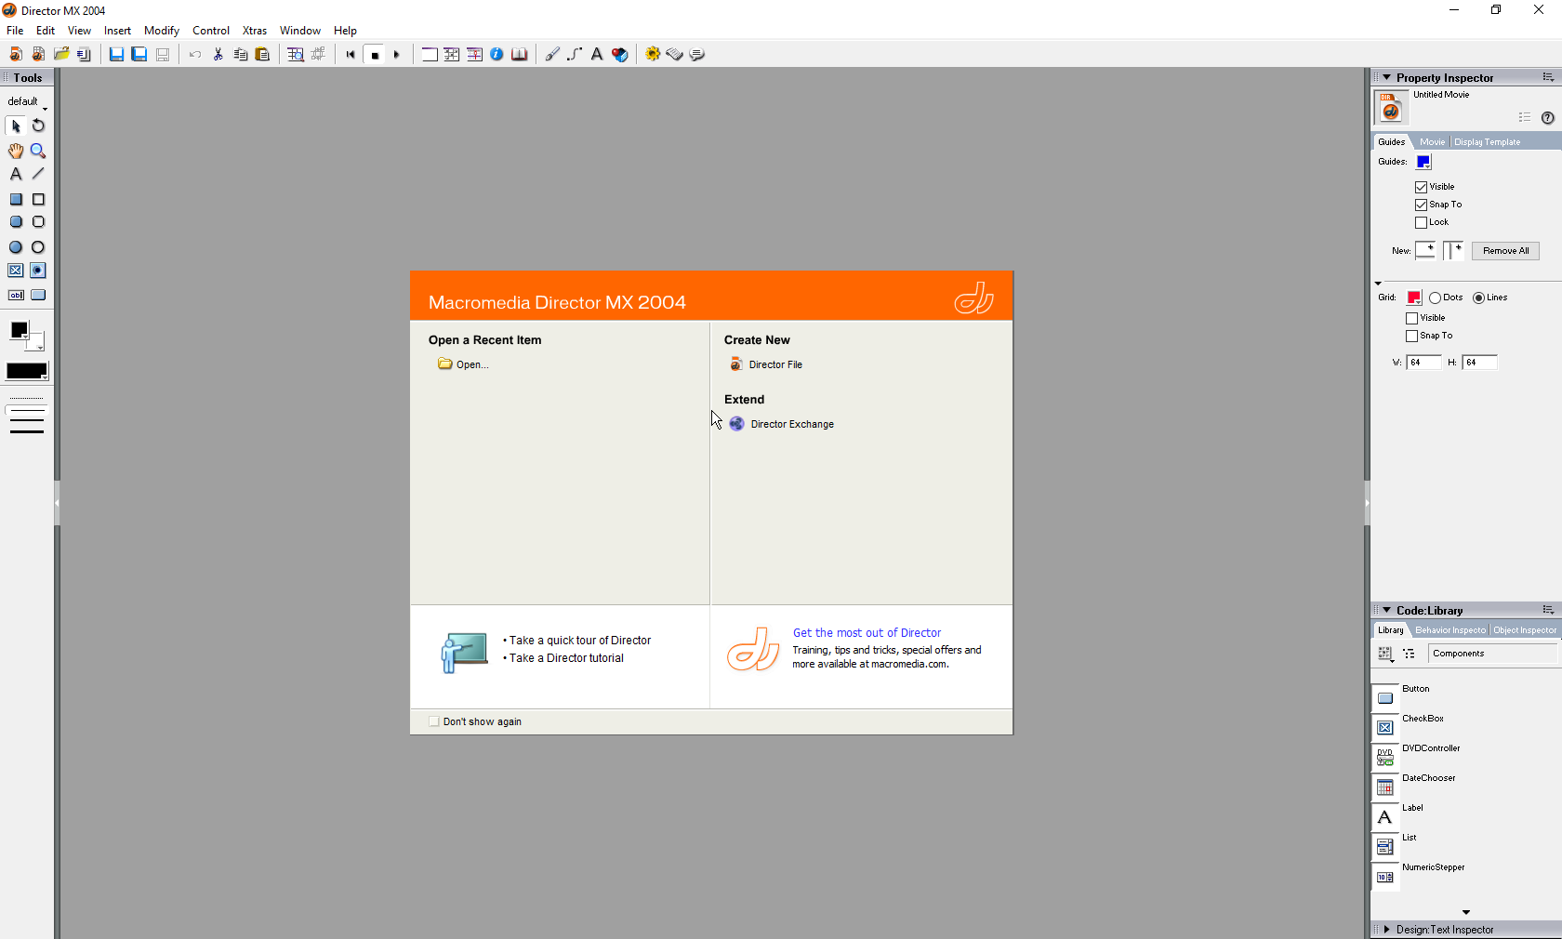Create a new Director File from the welcome screen
The height and width of the screenshot is (939, 1562).
point(774,364)
